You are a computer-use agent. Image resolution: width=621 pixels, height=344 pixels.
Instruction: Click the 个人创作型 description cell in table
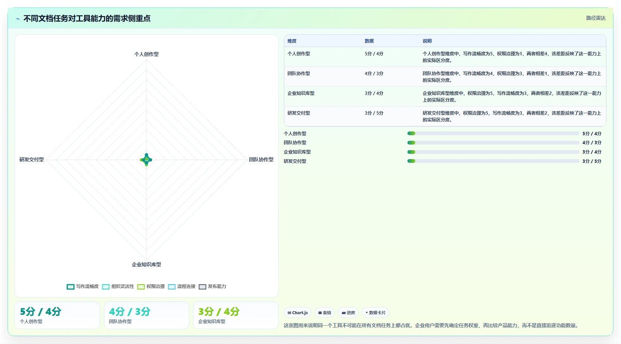pyautogui.click(x=512, y=57)
